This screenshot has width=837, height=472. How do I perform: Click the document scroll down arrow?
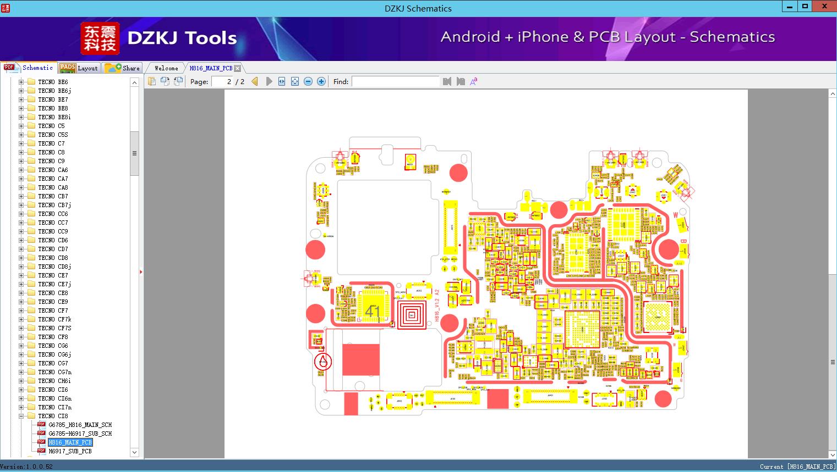pyautogui.click(x=833, y=454)
